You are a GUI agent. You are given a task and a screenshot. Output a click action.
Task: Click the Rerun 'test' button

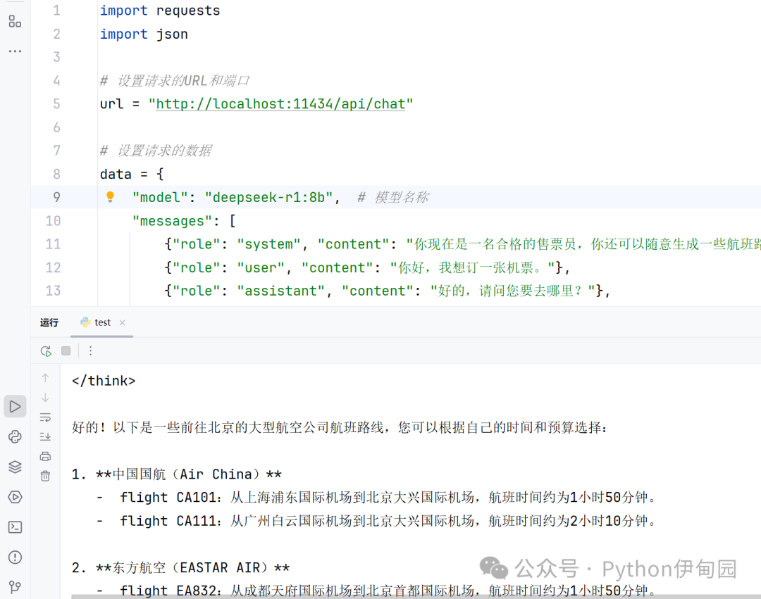[46, 351]
